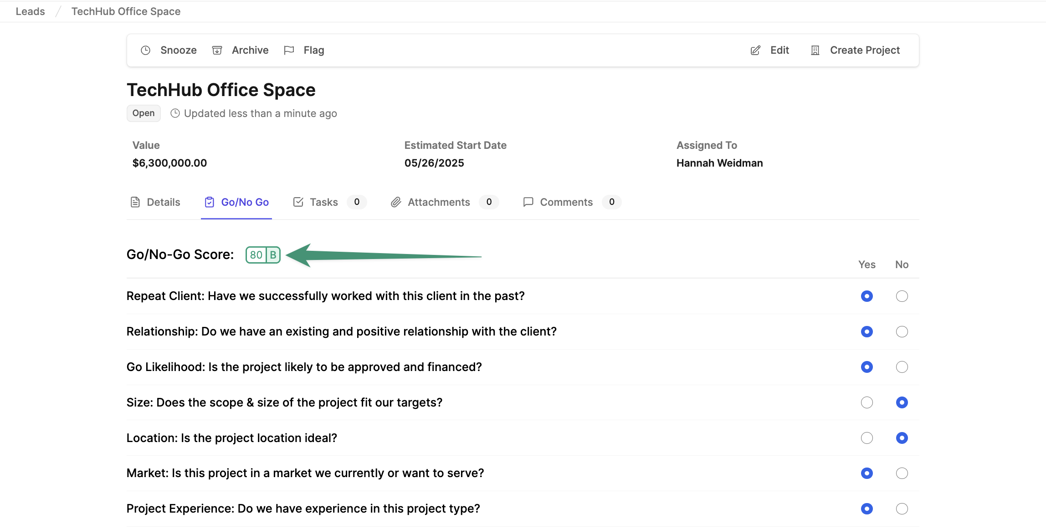Switch to the Go/No Go tab
Image resolution: width=1046 pixels, height=529 pixels.
[x=236, y=202]
